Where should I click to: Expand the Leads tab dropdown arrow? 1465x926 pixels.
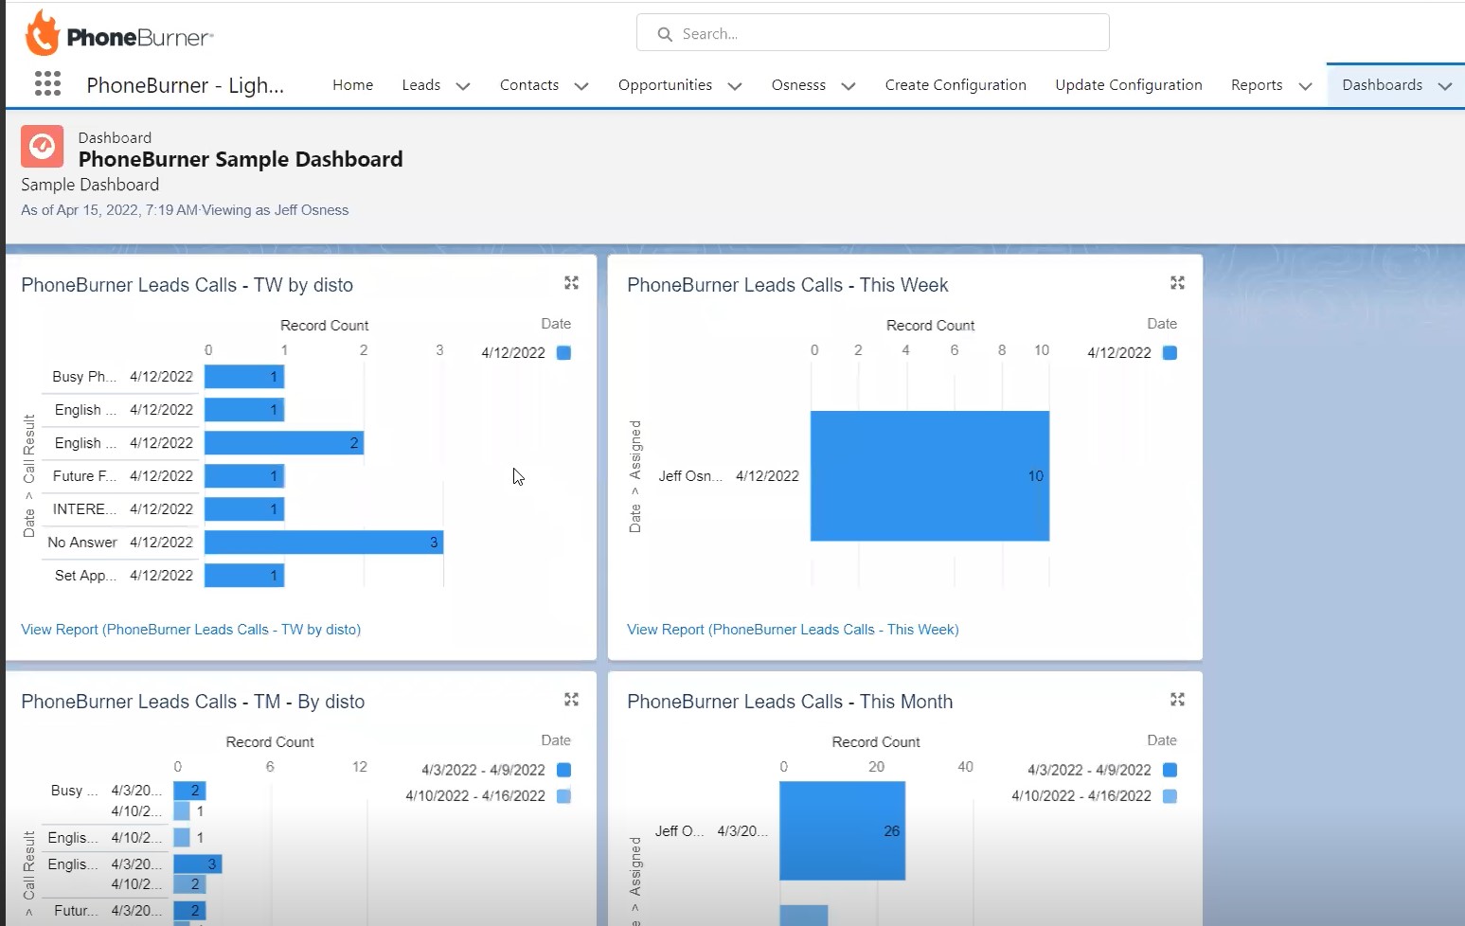(x=463, y=86)
